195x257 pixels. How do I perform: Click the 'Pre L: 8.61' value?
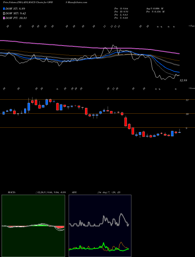[121, 15]
